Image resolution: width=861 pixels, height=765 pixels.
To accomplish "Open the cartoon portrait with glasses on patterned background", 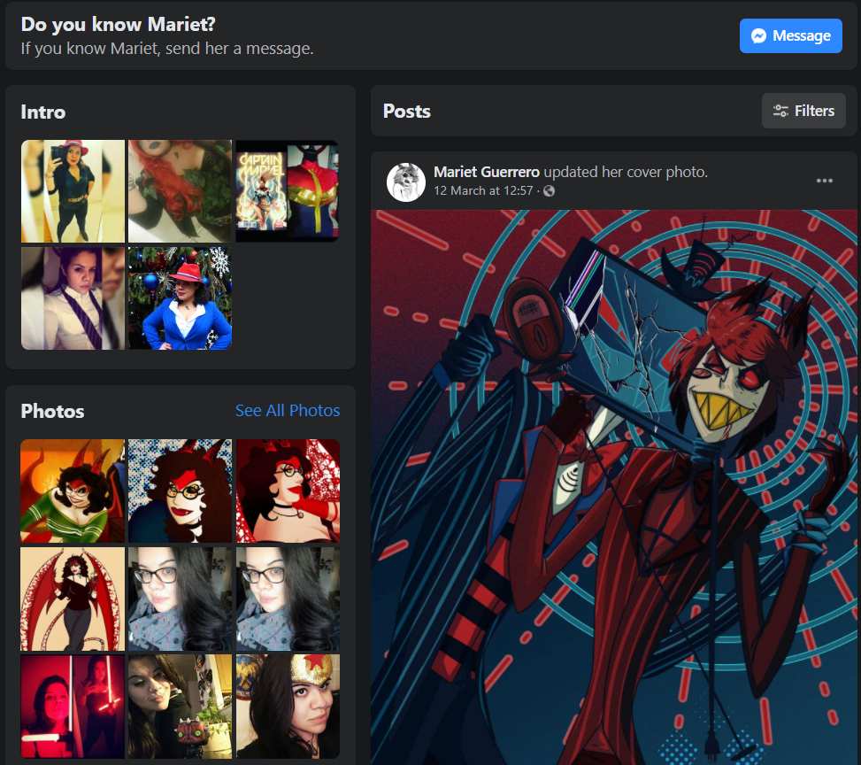I will coord(181,491).
